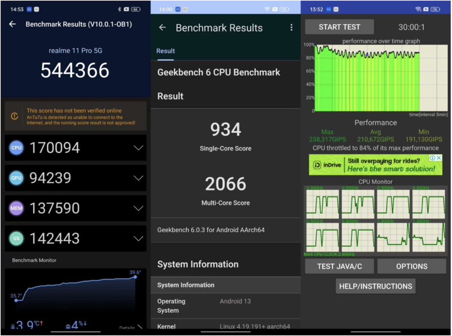This screenshot has width=452, height=336.
Task: Tap 'MAX CPU CLOCK:2.60GHz' label
Action: pyautogui.click(x=329, y=254)
